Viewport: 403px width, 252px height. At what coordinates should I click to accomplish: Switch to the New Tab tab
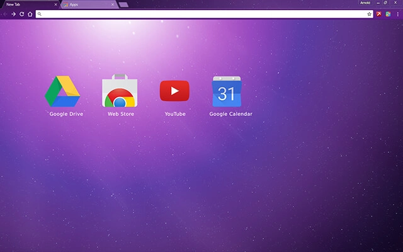click(30, 4)
